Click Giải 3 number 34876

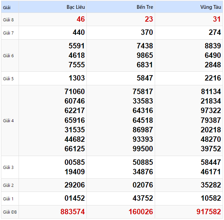(x=143, y=172)
